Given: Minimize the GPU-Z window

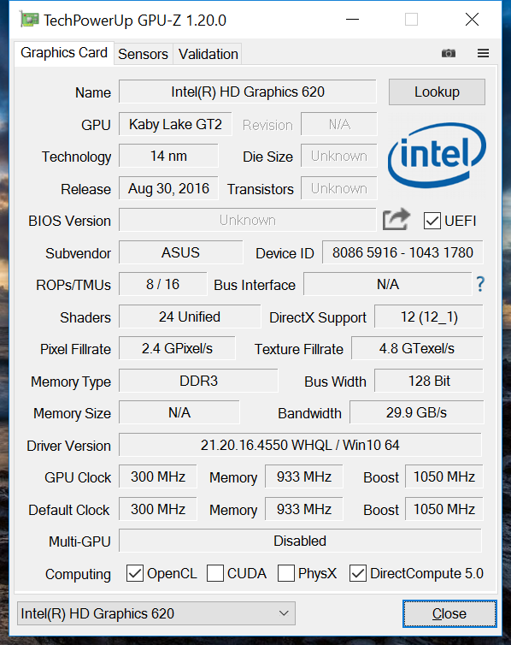Looking at the screenshot, I should point(352,20).
